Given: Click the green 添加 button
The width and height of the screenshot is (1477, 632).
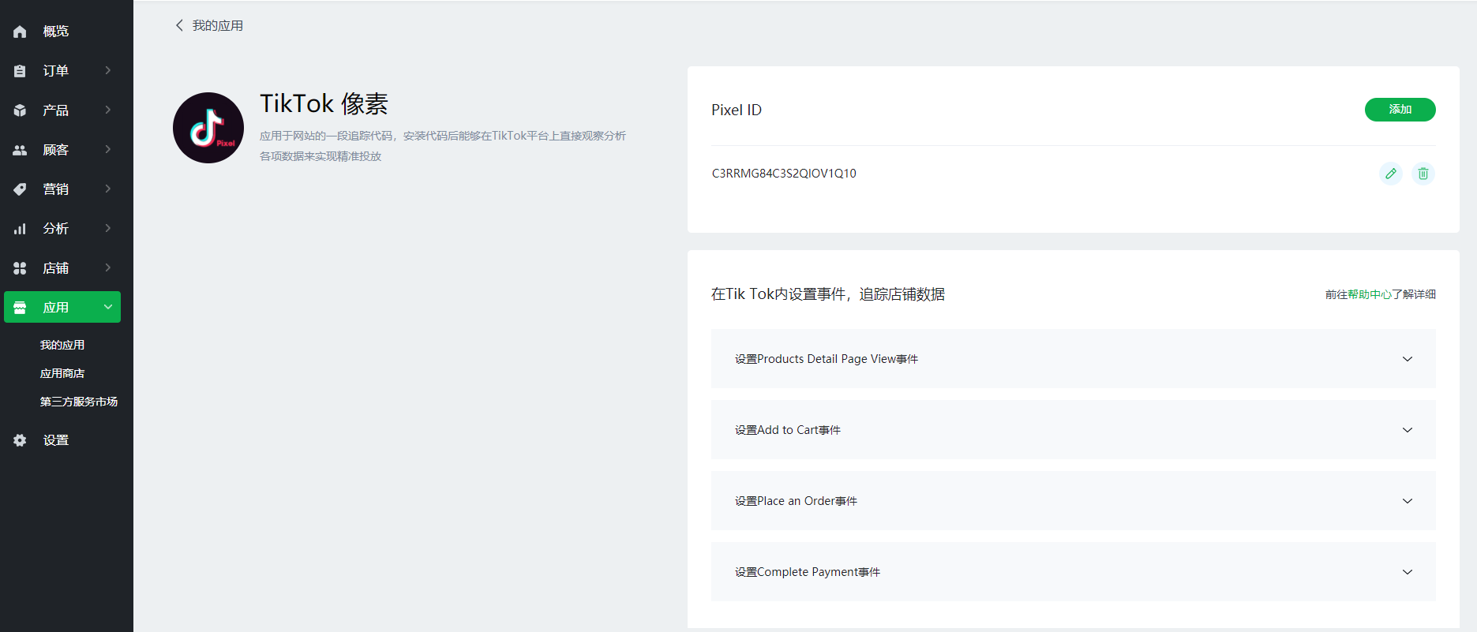Looking at the screenshot, I should [x=1400, y=110].
